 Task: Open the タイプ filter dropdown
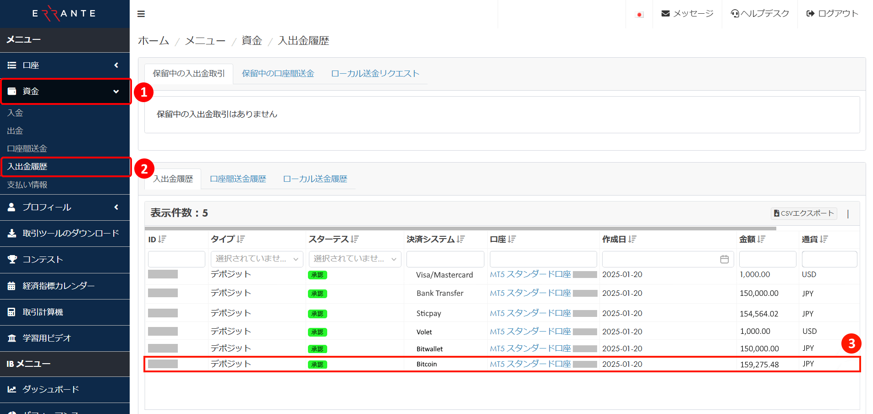click(x=257, y=259)
